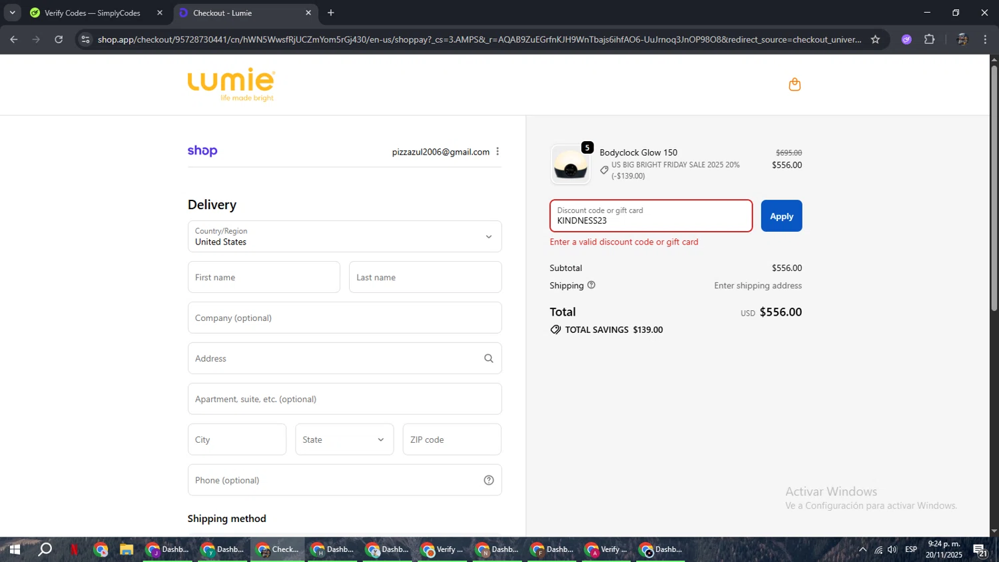Click the purple extension icon in toolbar
999x562 pixels.
coord(906,39)
